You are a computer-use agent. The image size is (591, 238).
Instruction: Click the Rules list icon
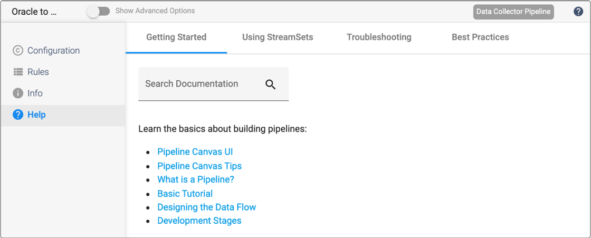(x=18, y=72)
